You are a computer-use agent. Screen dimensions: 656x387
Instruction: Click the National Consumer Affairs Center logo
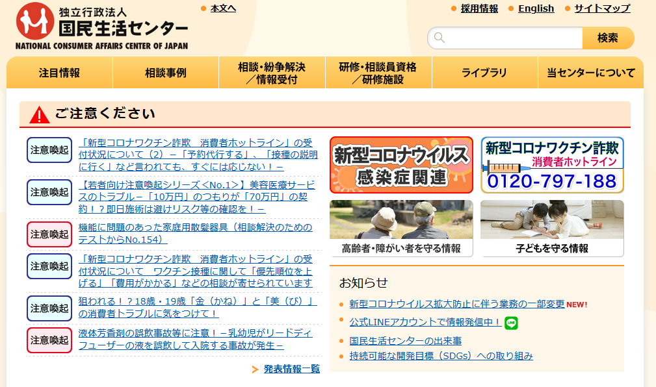coord(101,26)
